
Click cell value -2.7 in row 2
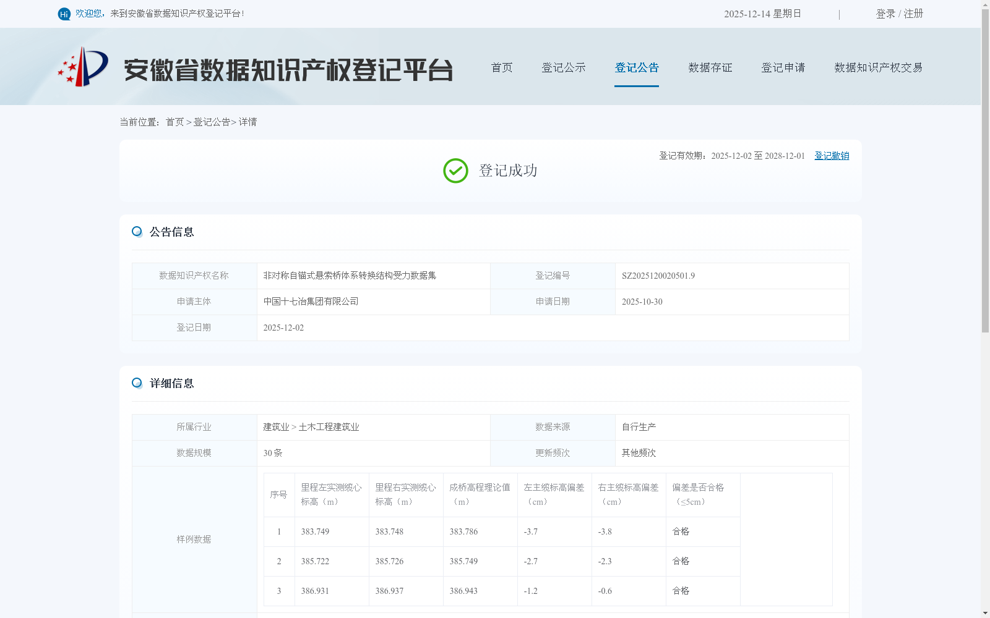[x=530, y=561]
